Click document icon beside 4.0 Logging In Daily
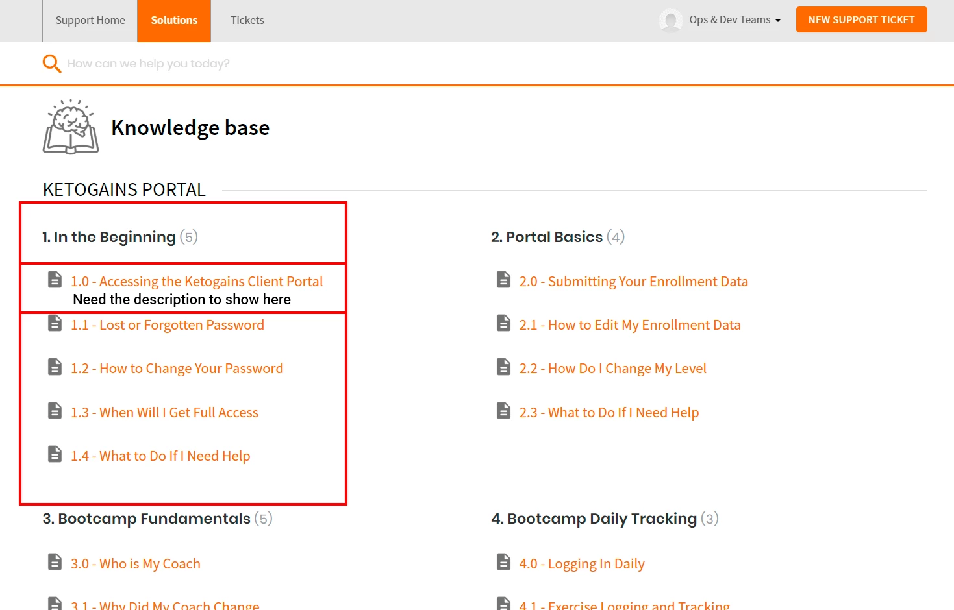Screen dimensions: 954x610 [x=503, y=562]
